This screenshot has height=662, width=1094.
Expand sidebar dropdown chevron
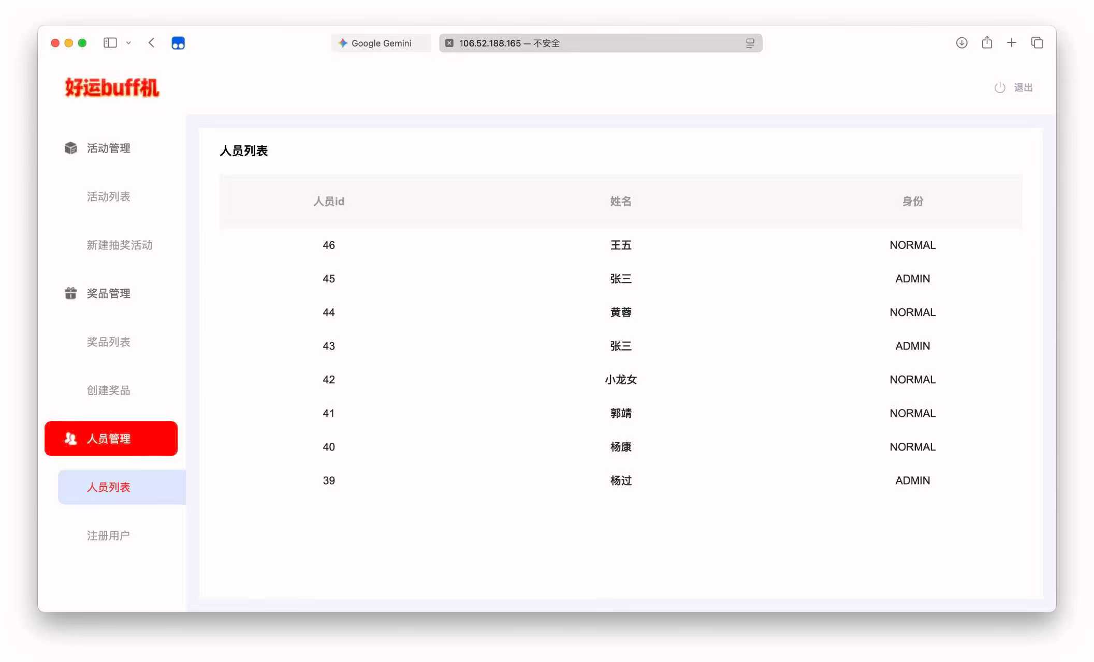click(x=128, y=43)
